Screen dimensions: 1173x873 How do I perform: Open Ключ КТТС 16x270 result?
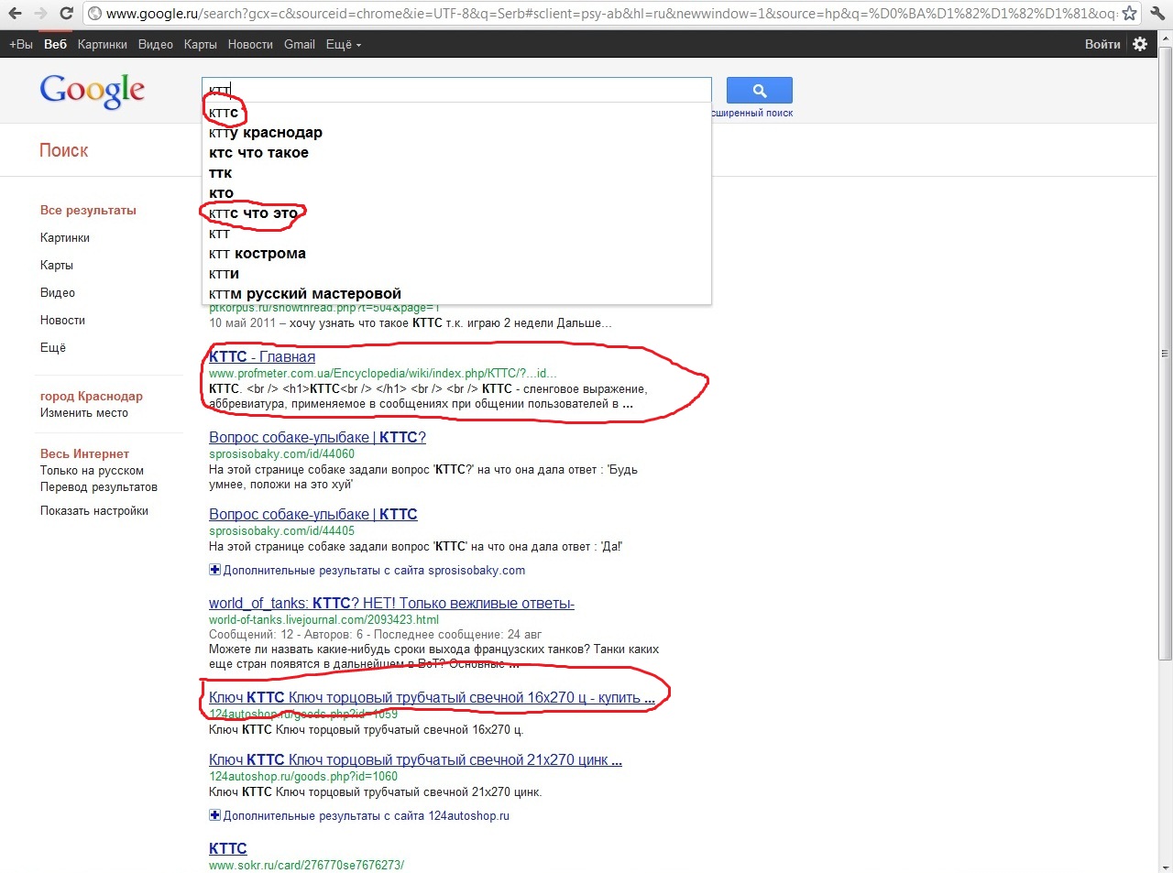point(432,698)
